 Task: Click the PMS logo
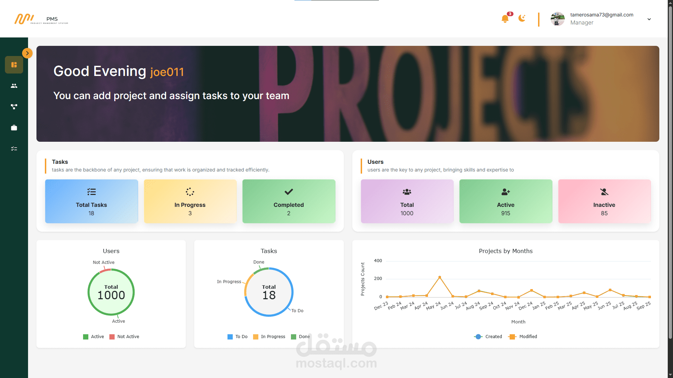click(x=41, y=19)
